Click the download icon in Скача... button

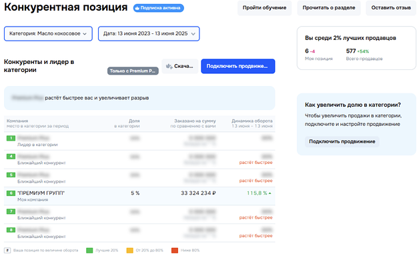point(169,66)
